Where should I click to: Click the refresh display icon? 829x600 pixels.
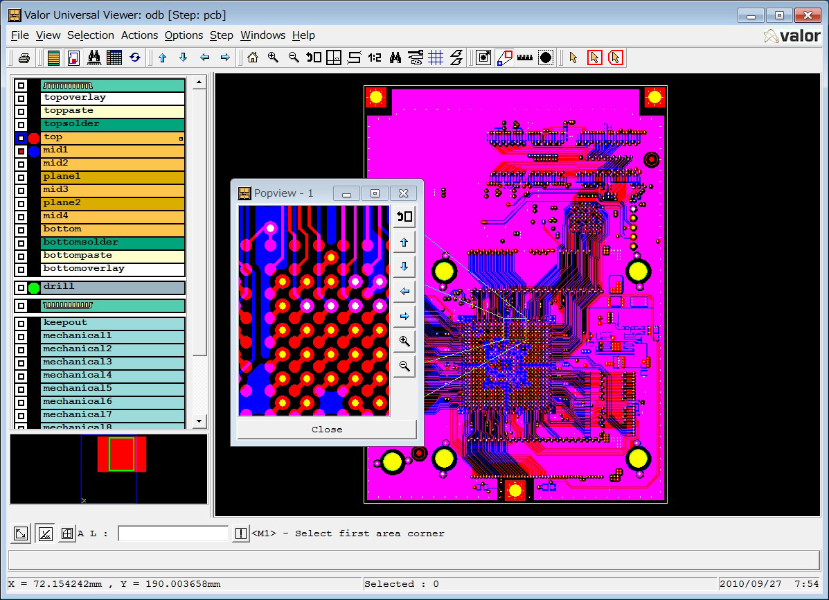pos(135,58)
